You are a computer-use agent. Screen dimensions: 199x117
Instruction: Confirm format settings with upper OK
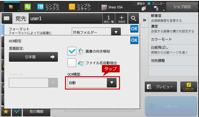click(134, 29)
